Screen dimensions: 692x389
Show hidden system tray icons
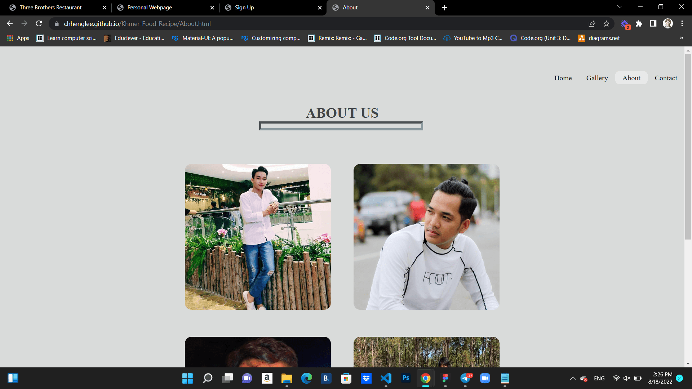click(x=573, y=378)
